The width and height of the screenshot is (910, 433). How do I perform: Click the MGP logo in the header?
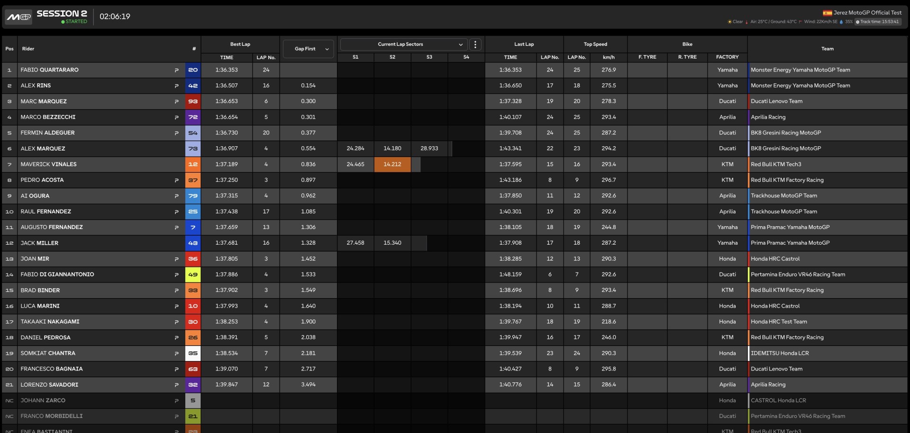click(18, 17)
